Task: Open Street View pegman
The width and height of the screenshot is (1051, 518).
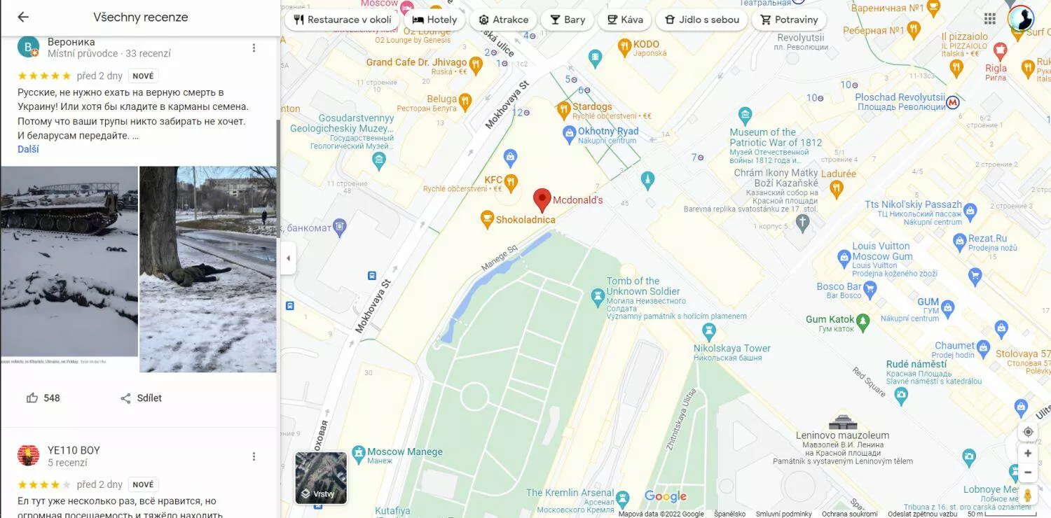Action: coord(1028,495)
